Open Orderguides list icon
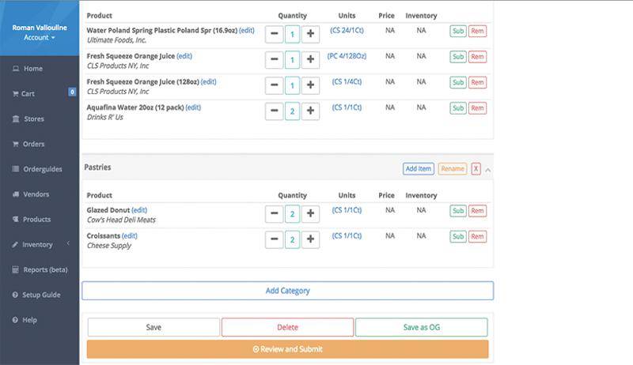The image size is (633, 365). click(x=16, y=169)
